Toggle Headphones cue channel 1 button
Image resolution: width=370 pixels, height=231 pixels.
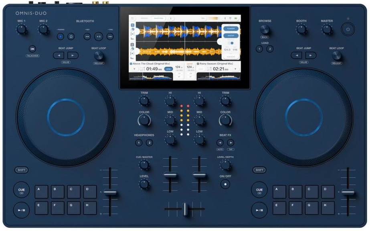pyautogui.click(x=139, y=143)
